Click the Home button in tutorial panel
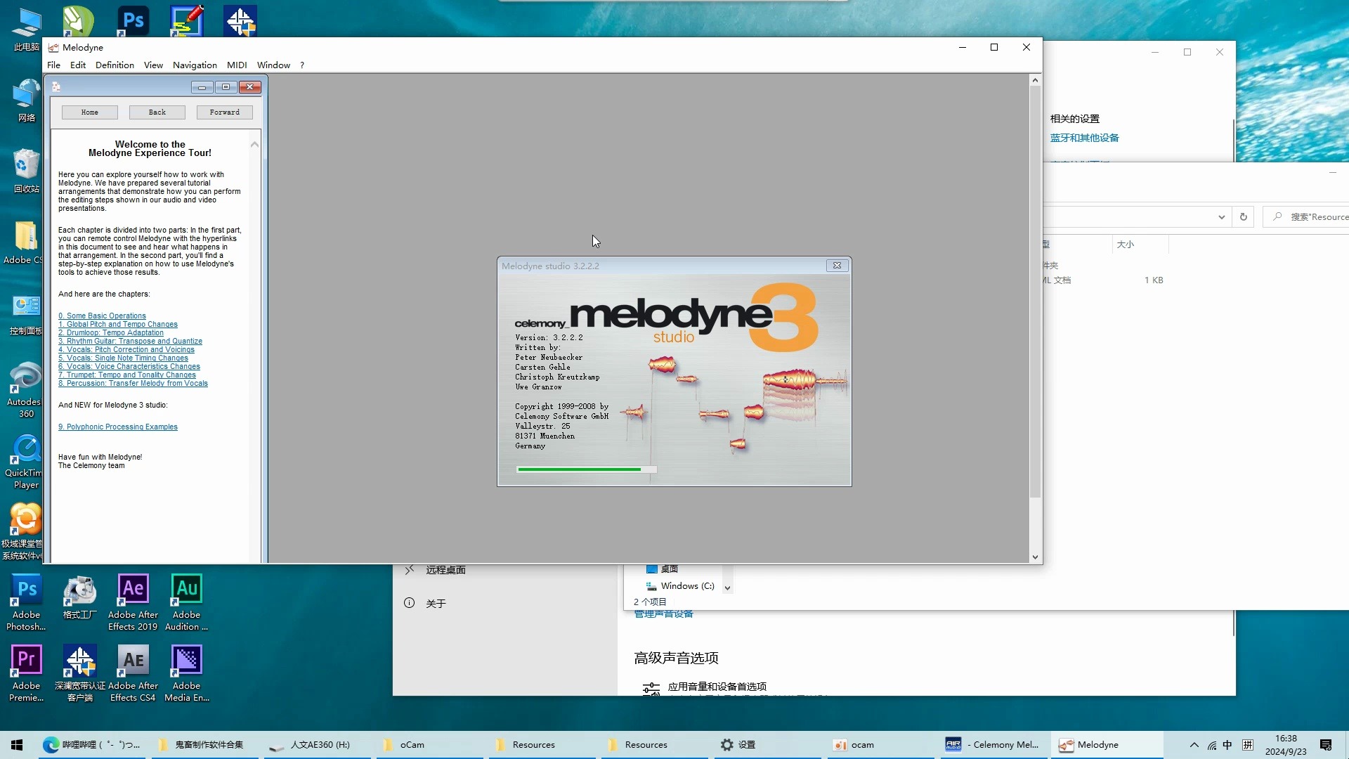This screenshot has height=759, width=1349. pos(90,112)
